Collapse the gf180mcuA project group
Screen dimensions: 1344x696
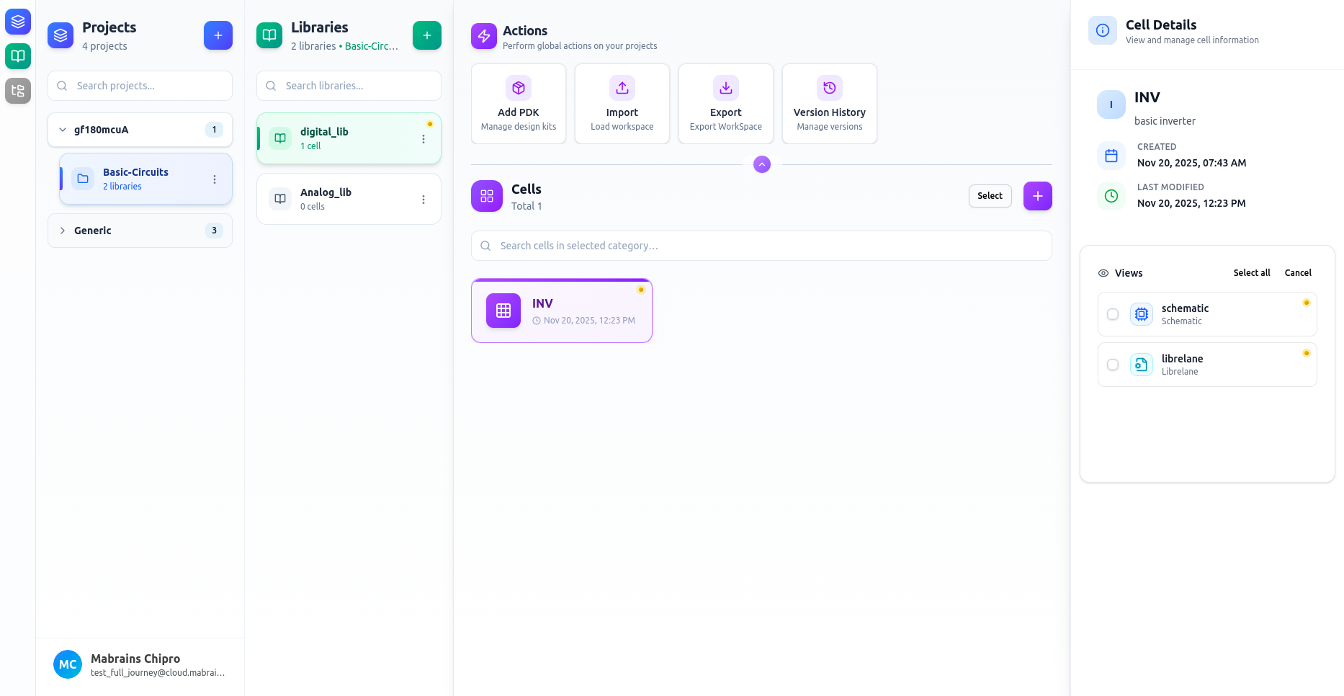click(x=63, y=130)
